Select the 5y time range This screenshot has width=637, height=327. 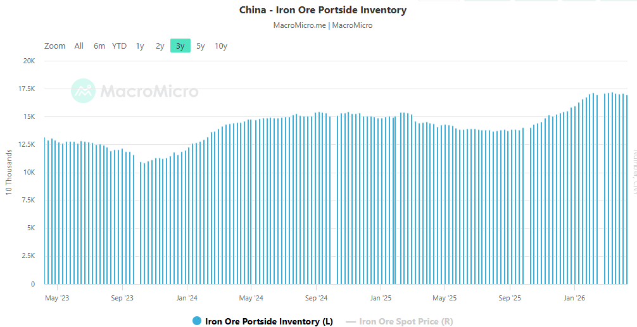click(200, 46)
